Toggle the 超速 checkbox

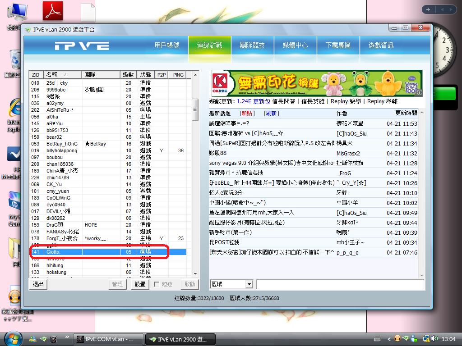(x=157, y=284)
